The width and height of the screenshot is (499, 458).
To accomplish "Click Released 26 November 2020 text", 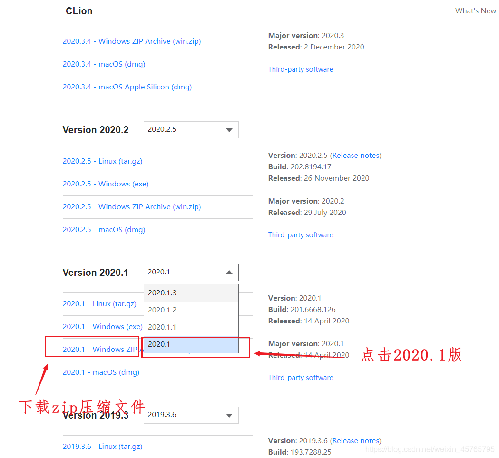I will coord(319,178).
